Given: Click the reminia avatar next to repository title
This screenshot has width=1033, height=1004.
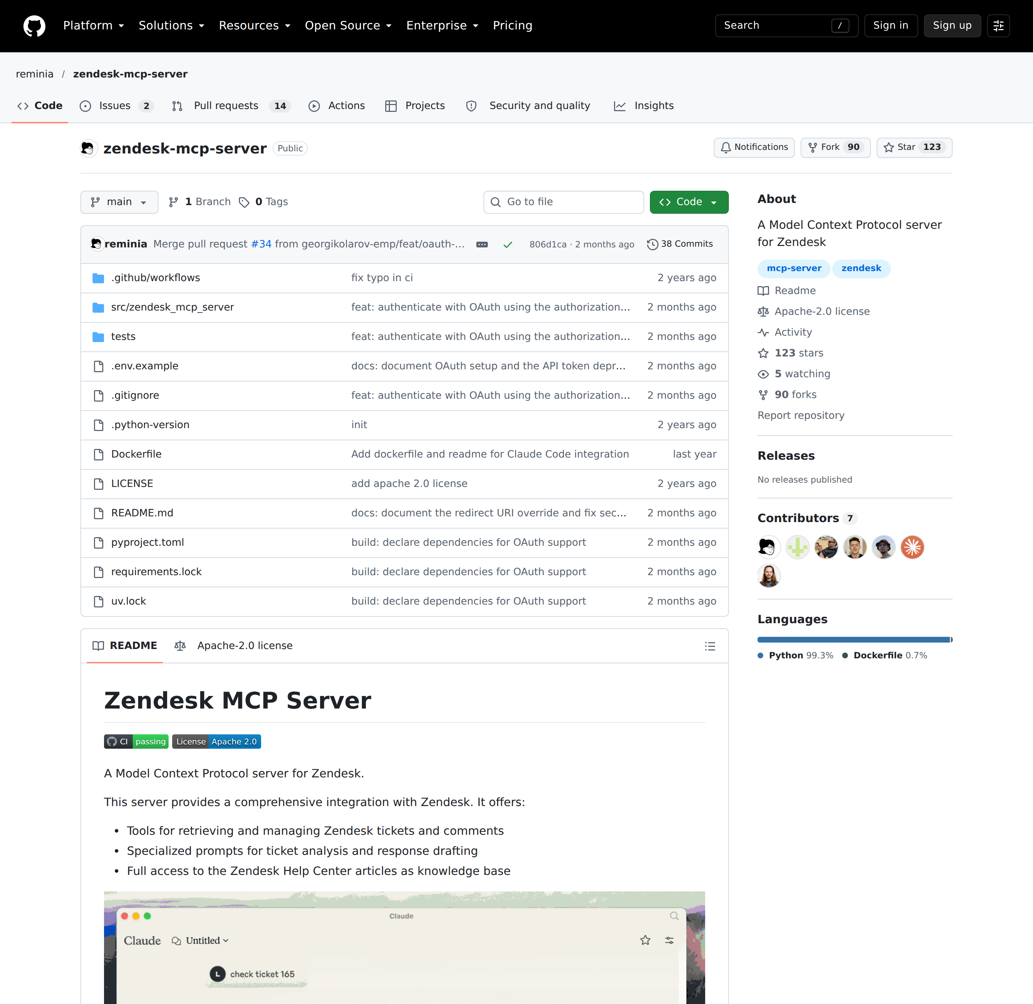Looking at the screenshot, I should tap(88, 149).
